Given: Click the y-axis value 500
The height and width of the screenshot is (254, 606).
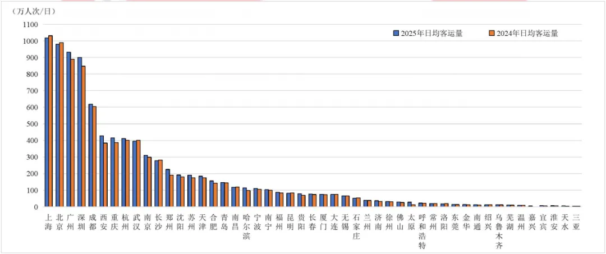Looking at the screenshot, I should point(32,124).
